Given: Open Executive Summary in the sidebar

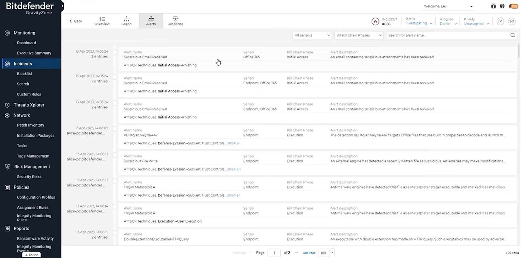Looking at the screenshot, I should point(34,53).
